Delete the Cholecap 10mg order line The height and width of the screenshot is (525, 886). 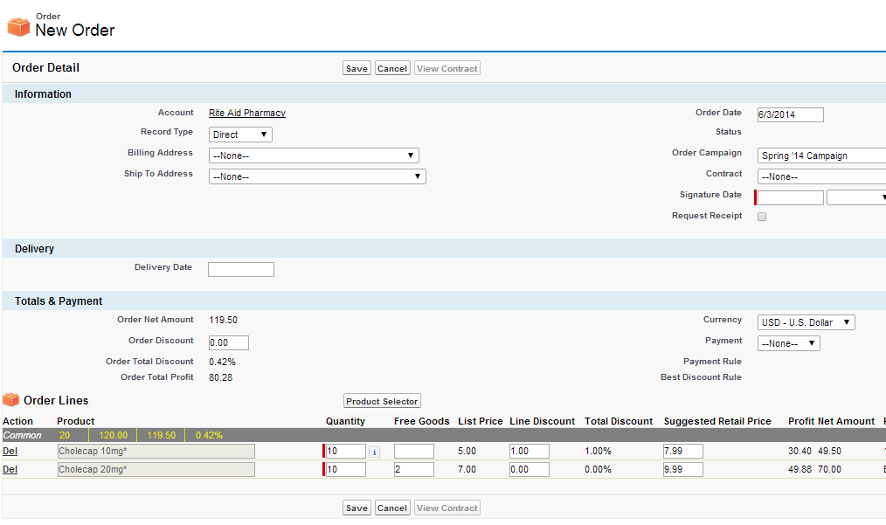click(10, 451)
